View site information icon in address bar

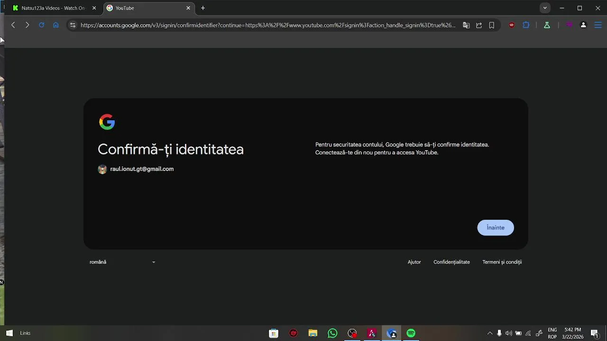pyautogui.click(x=72, y=25)
